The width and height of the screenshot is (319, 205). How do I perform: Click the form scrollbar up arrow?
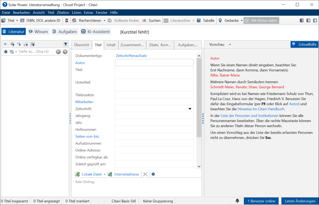point(199,56)
